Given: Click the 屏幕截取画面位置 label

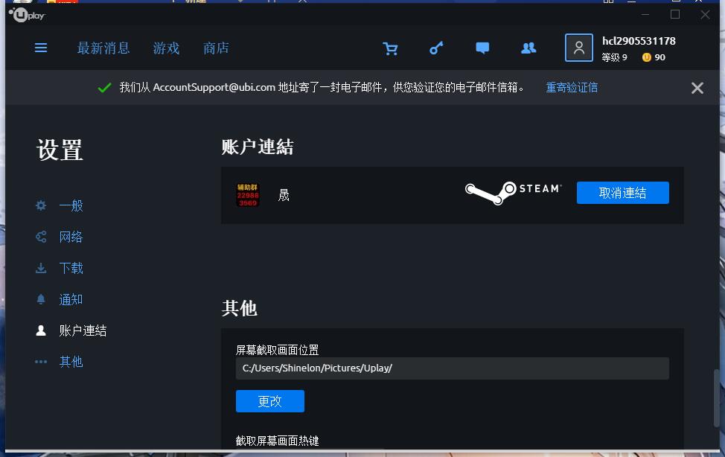Looking at the screenshot, I should tap(277, 350).
